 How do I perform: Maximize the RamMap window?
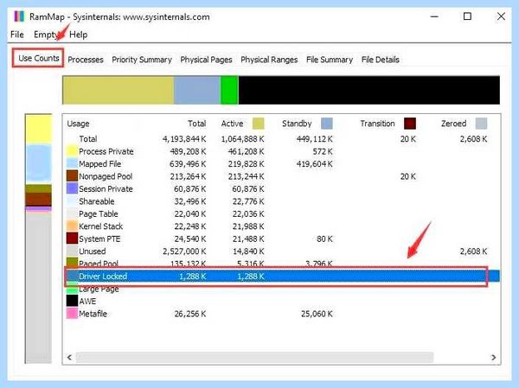coord(467,16)
